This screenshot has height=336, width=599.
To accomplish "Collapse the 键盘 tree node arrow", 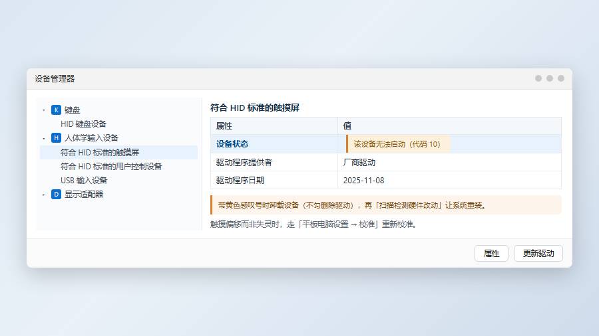I will (x=44, y=110).
